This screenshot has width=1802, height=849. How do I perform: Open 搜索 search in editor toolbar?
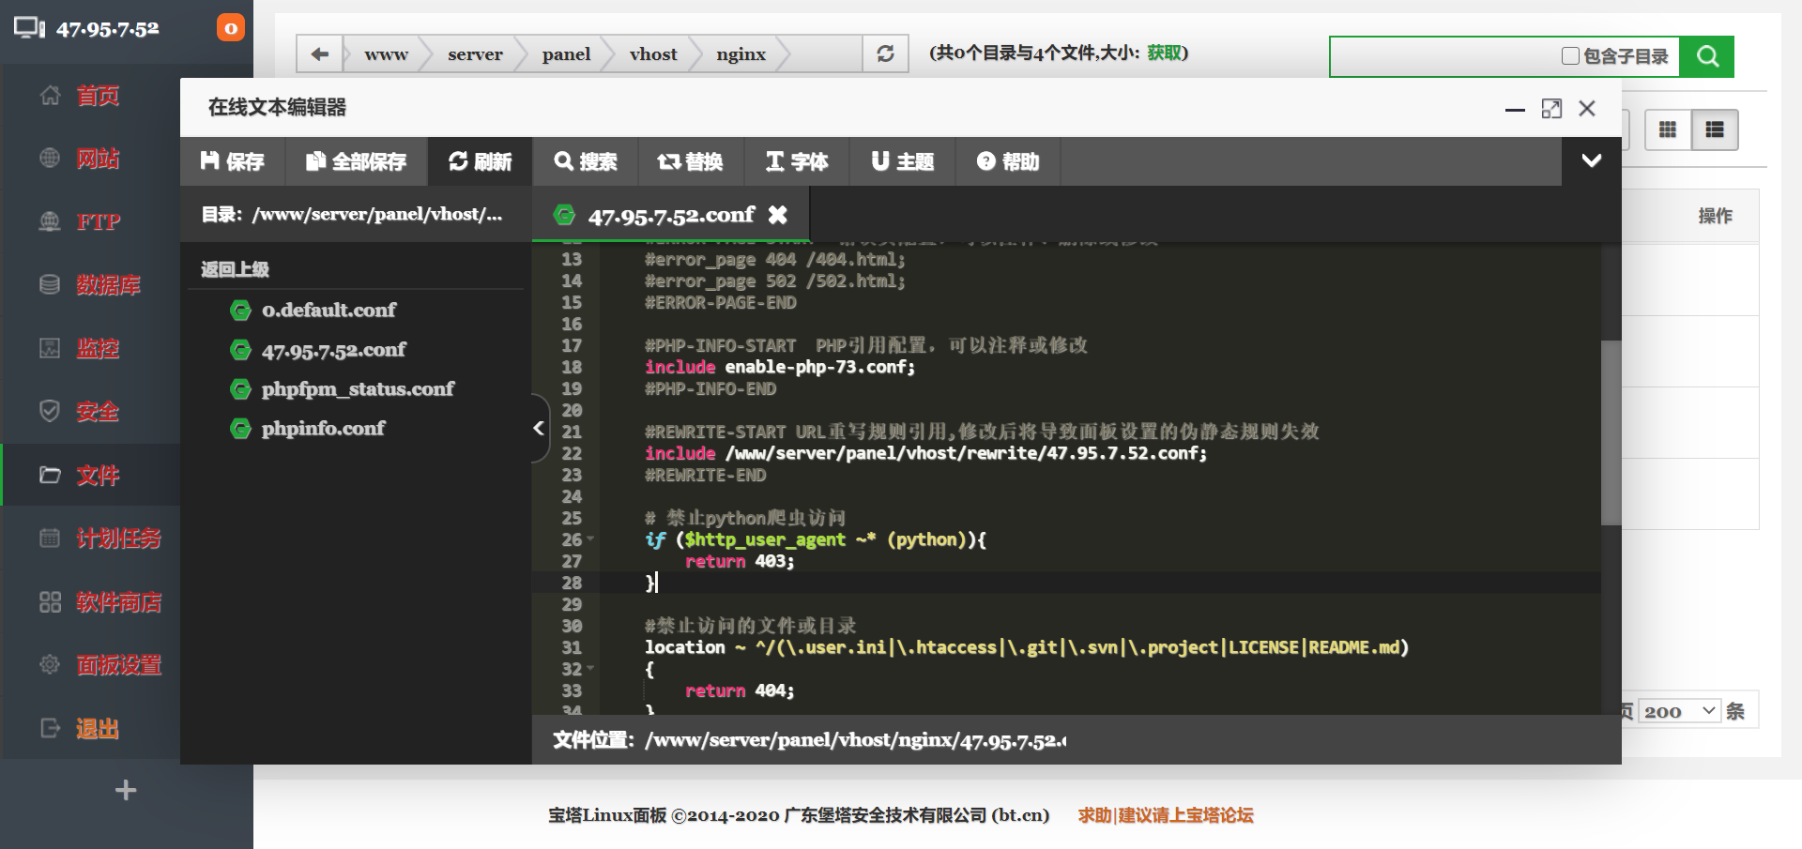[586, 161]
